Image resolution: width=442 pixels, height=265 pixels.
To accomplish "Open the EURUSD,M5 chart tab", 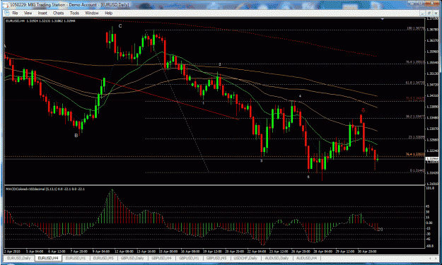I will pos(103,258).
